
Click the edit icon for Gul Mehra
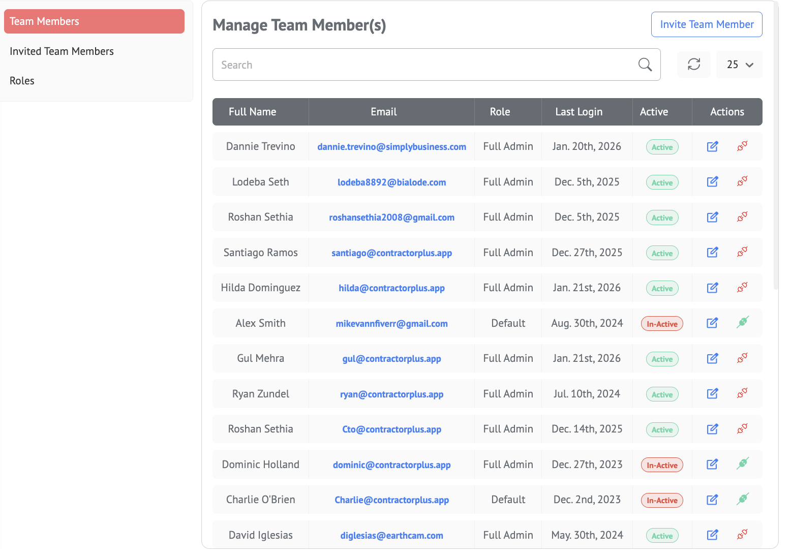pos(712,358)
